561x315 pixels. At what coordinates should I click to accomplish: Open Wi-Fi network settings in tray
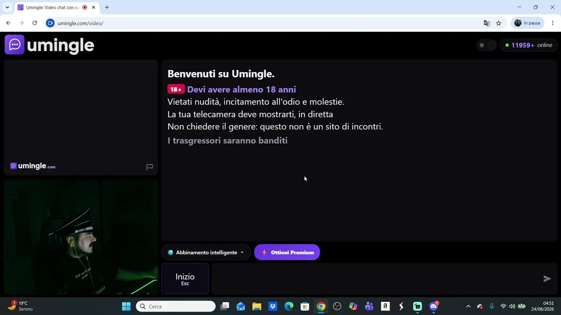click(503, 306)
